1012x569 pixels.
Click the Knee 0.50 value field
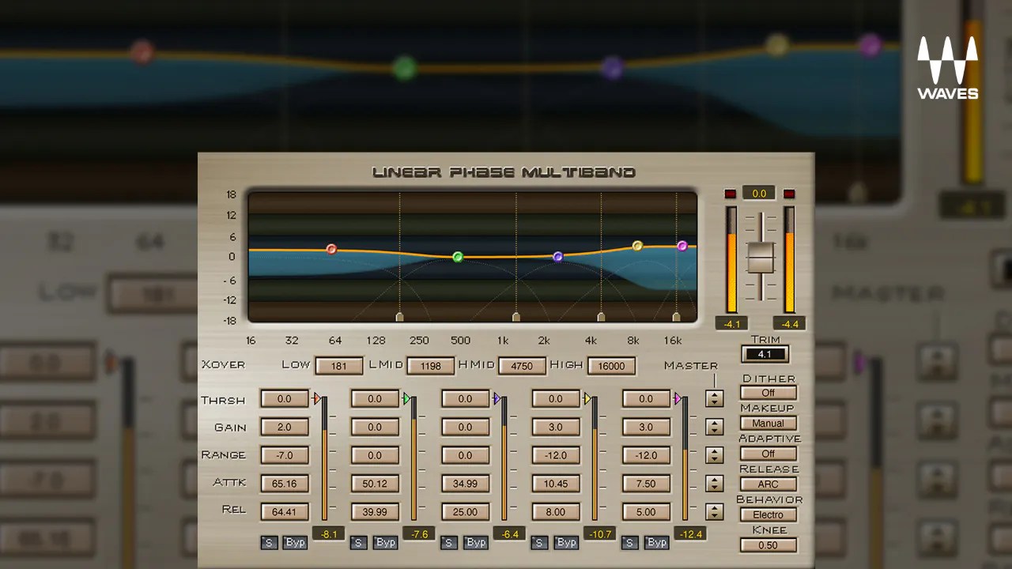[768, 545]
